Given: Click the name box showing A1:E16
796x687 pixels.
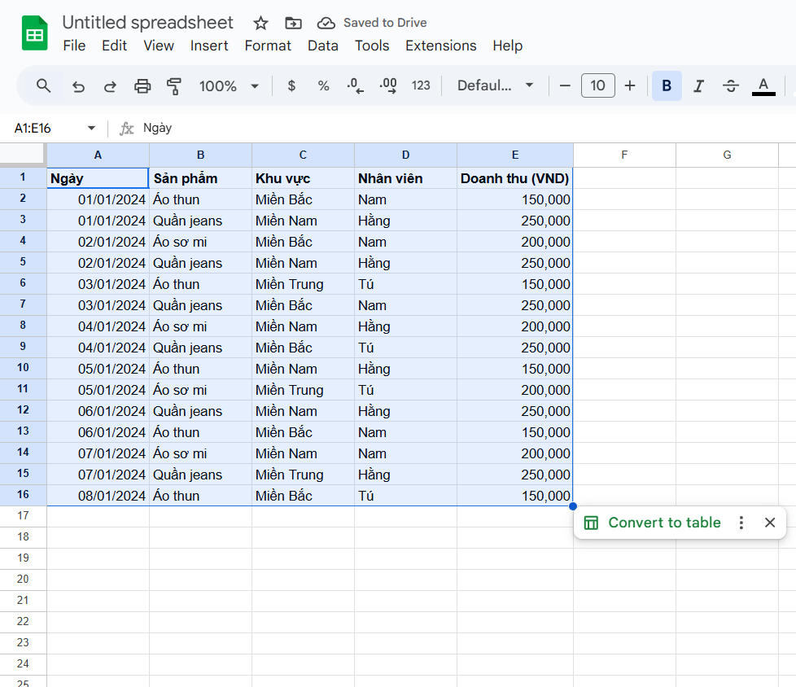Looking at the screenshot, I should coord(33,128).
